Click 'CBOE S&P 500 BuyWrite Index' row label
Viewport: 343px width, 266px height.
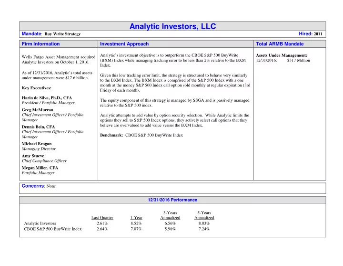point(53,229)
